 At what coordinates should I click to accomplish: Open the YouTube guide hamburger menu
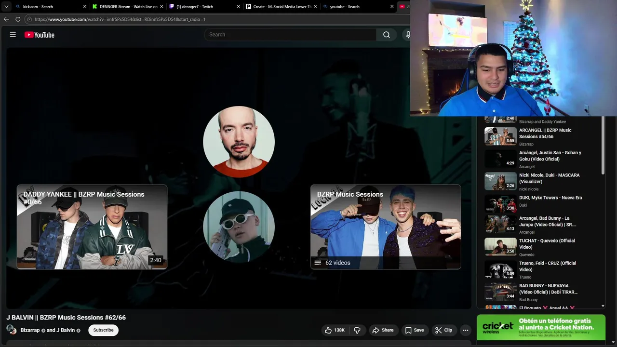tap(13, 35)
